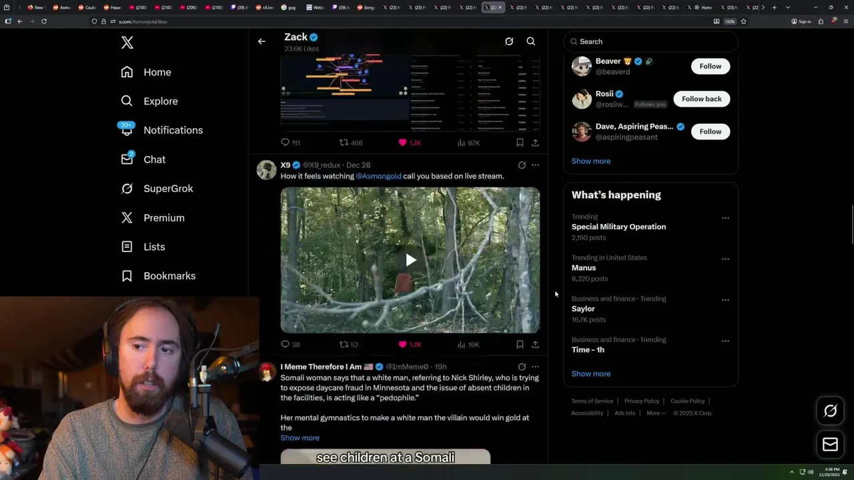View analytics of the top post, 97K views
The height and width of the screenshot is (480, 854).
pos(468,143)
